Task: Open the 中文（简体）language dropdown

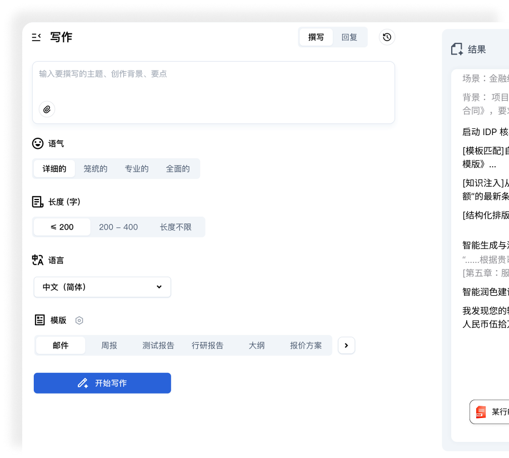Action: click(x=102, y=287)
